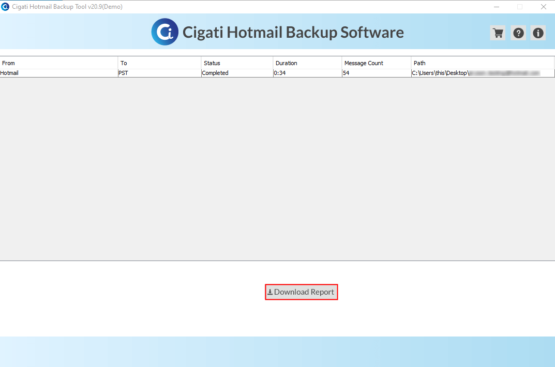The height and width of the screenshot is (367, 555).
Task: Click the Cigati Hotmail Backup Software heading
Action: pos(293,33)
